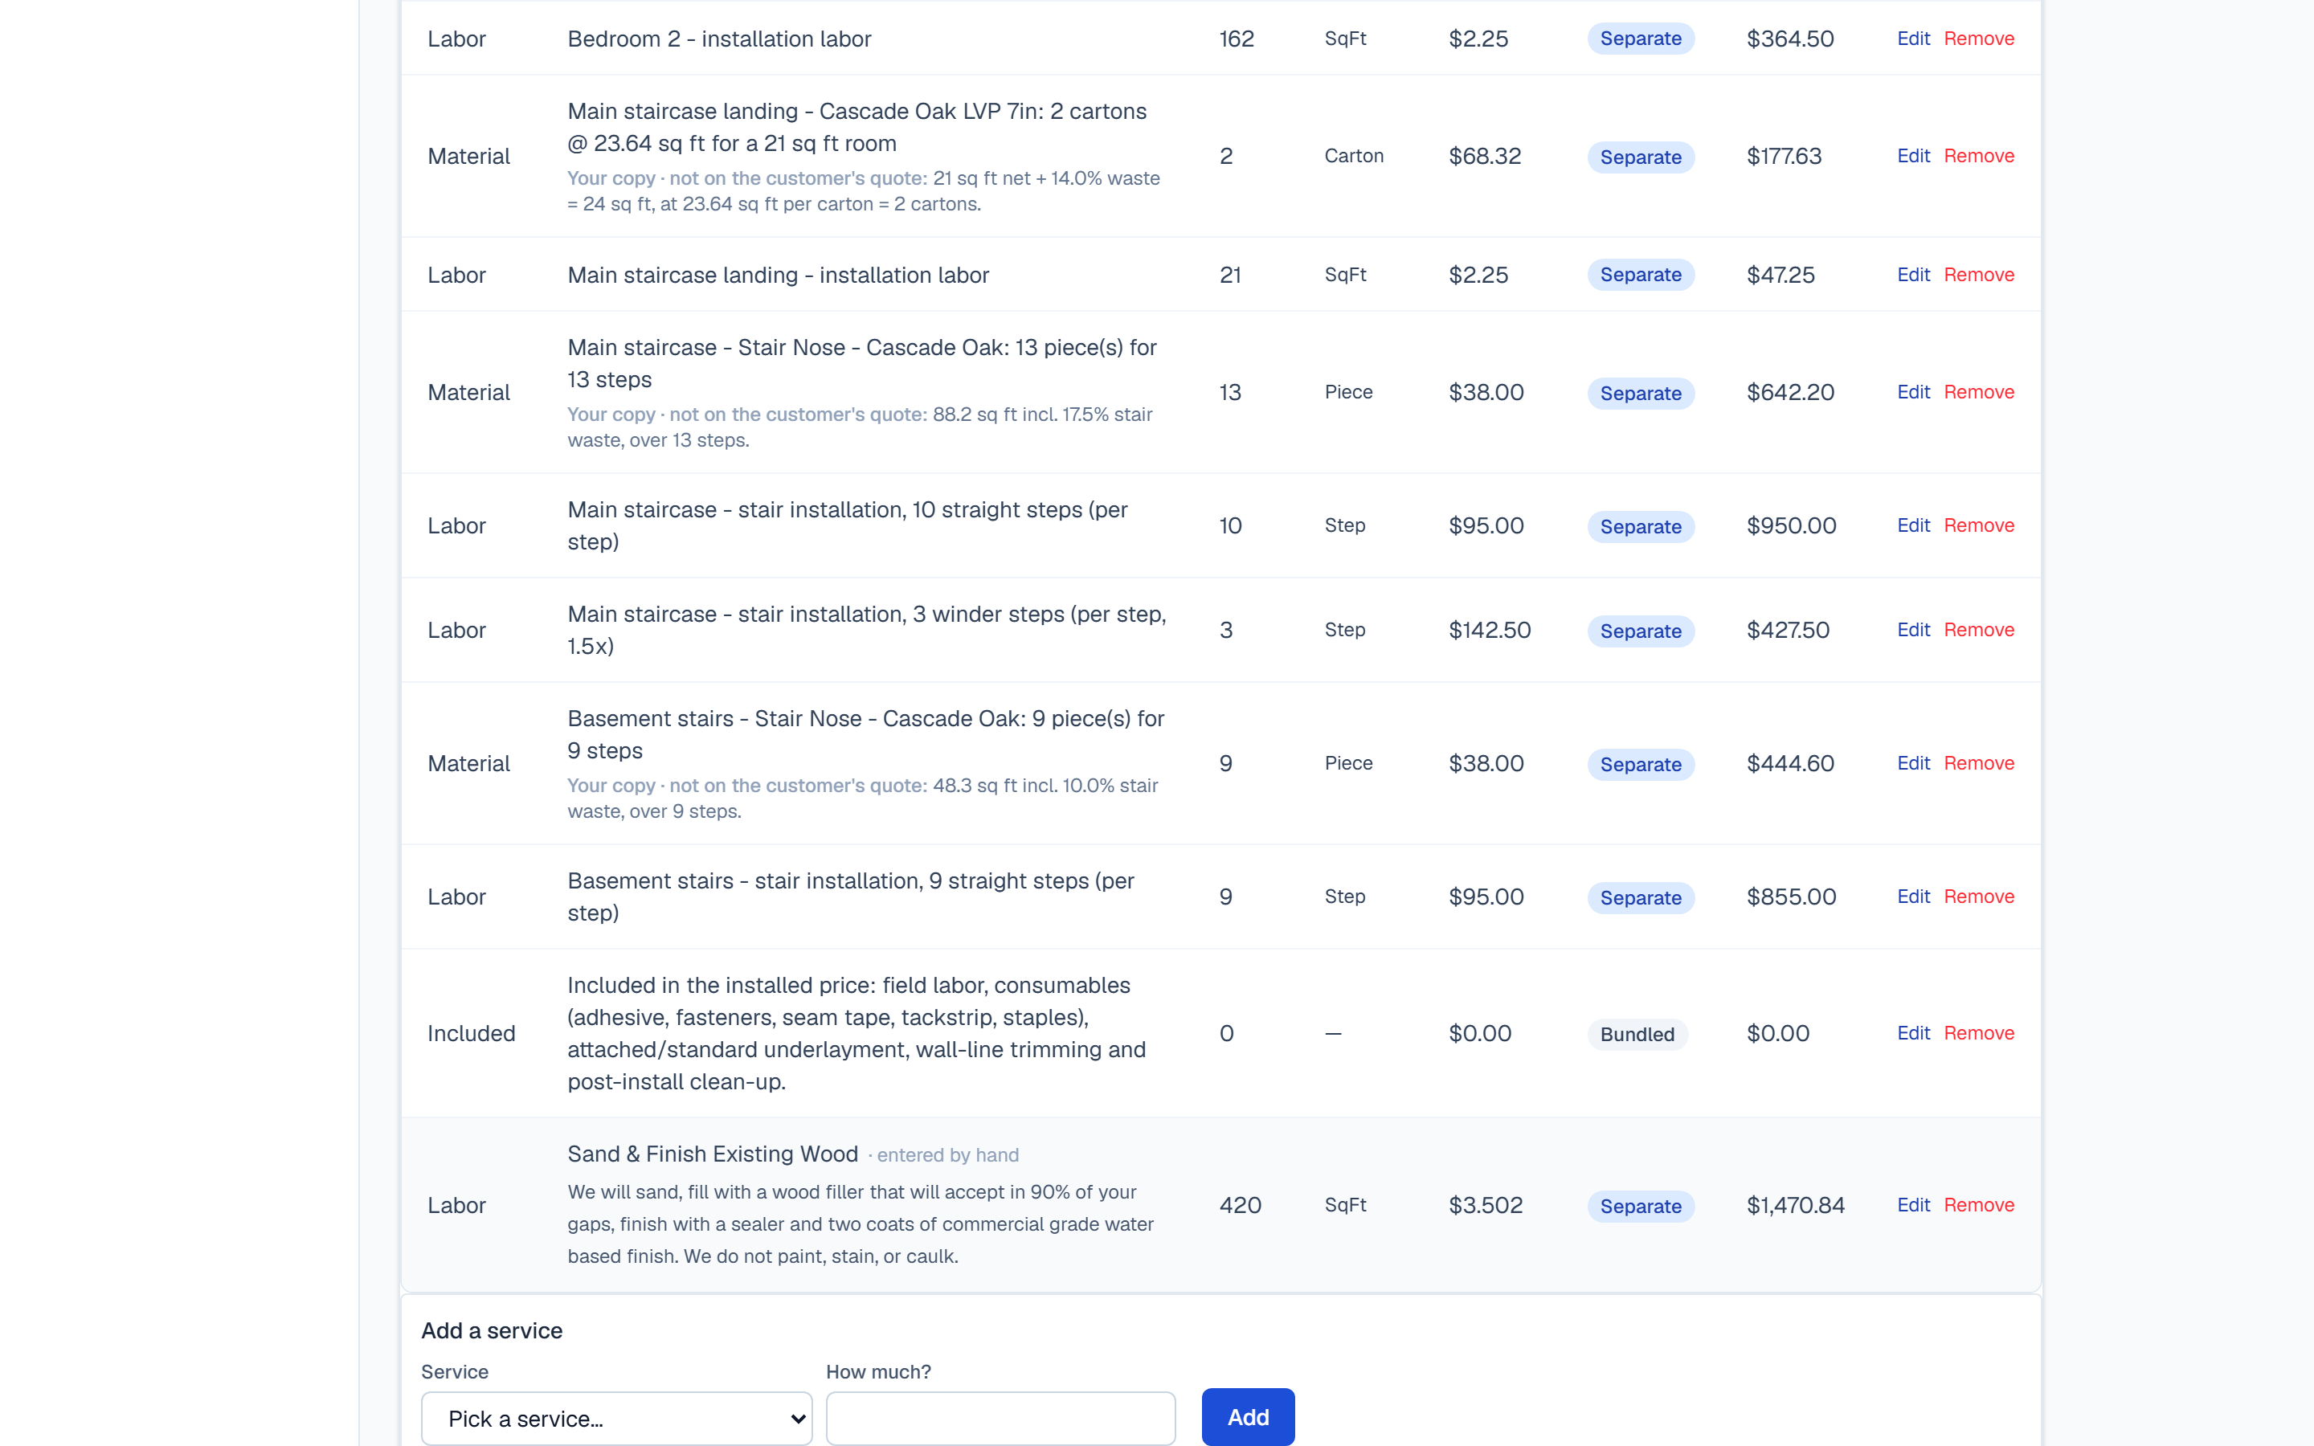Remove the Sand & Finish Existing Wood row
Screen dimensions: 2314x1446
point(1978,1206)
